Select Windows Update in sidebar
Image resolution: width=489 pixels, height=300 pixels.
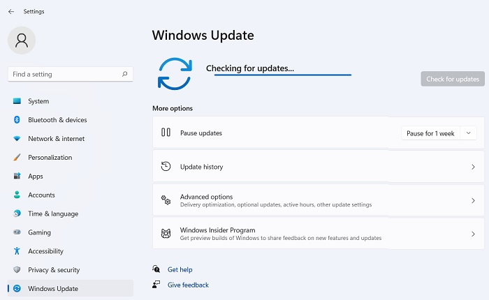71,288
